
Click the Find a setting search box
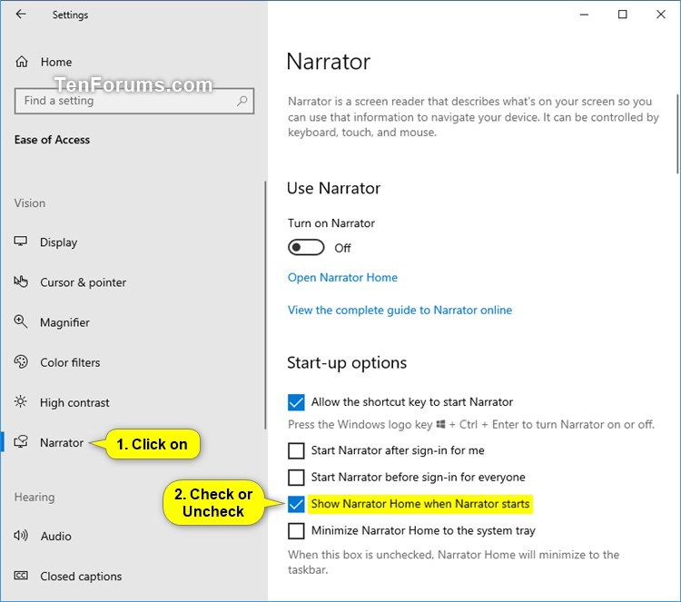pos(134,101)
